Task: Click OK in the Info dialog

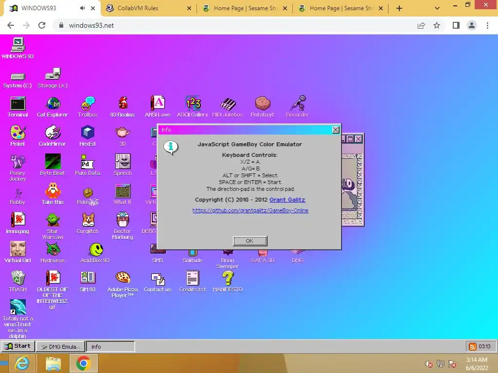Action: (250, 241)
